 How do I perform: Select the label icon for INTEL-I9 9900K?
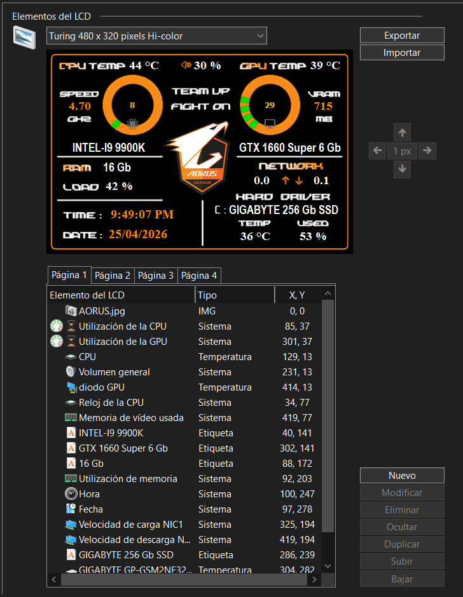coord(71,433)
